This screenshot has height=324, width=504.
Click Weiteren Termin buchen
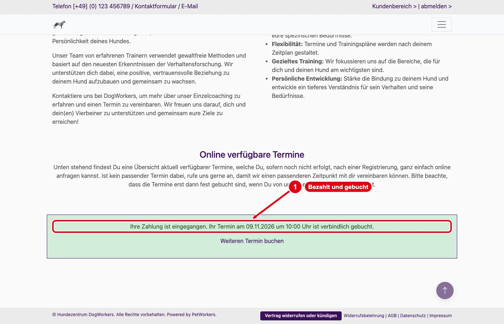252,241
